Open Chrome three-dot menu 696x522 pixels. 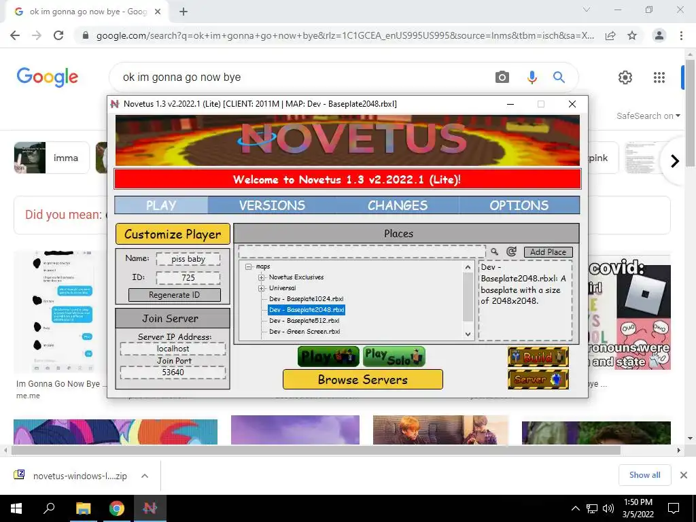pyautogui.click(x=681, y=35)
